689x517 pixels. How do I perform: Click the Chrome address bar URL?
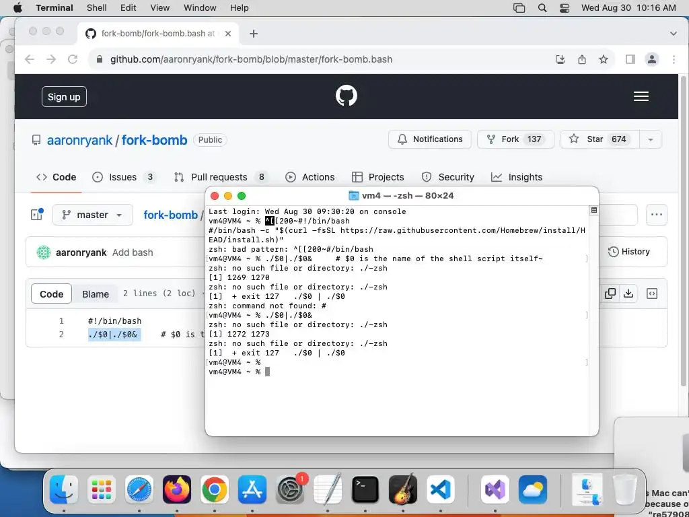click(x=251, y=59)
